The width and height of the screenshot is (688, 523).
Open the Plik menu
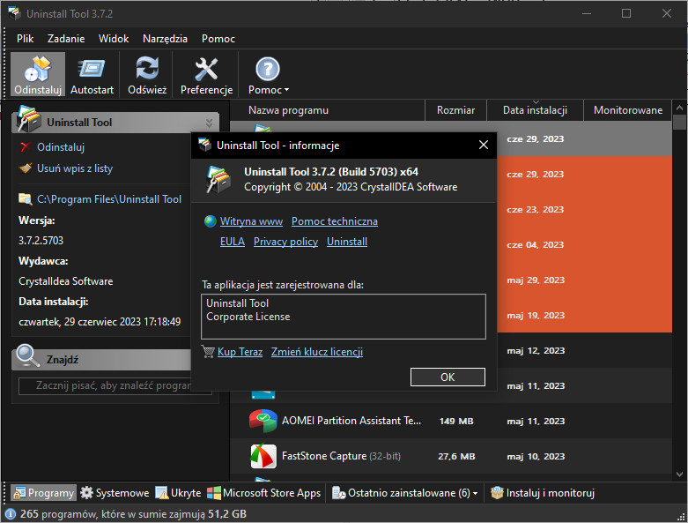[25, 39]
